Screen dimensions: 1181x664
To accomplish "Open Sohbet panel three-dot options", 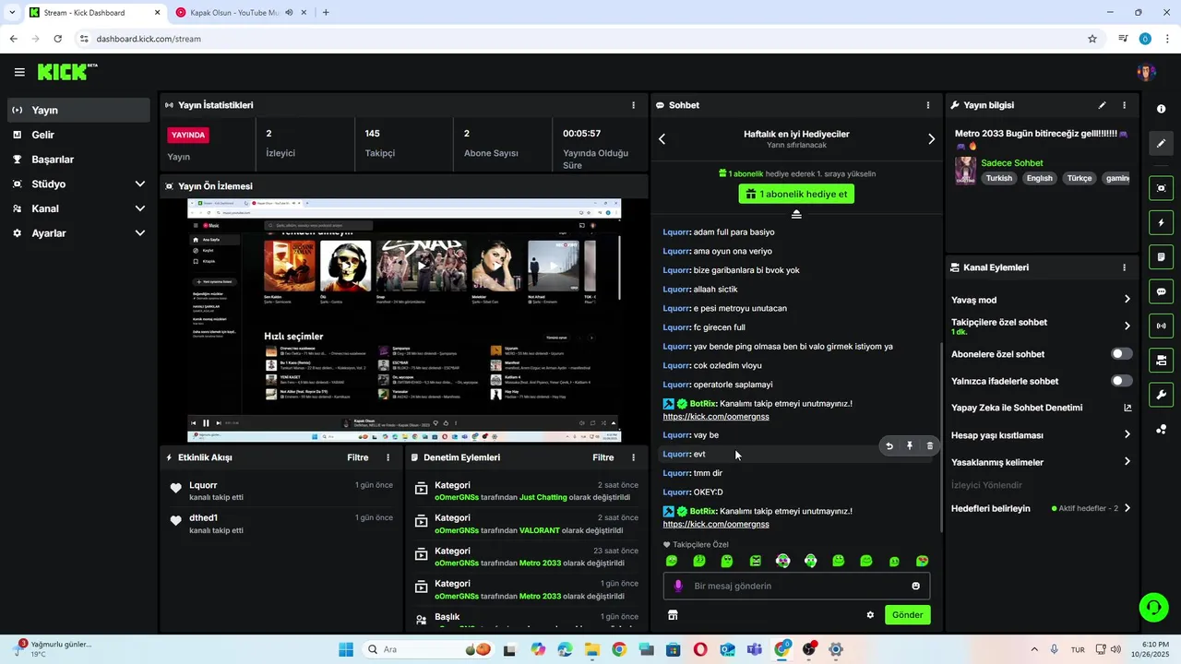I will [x=928, y=105].
